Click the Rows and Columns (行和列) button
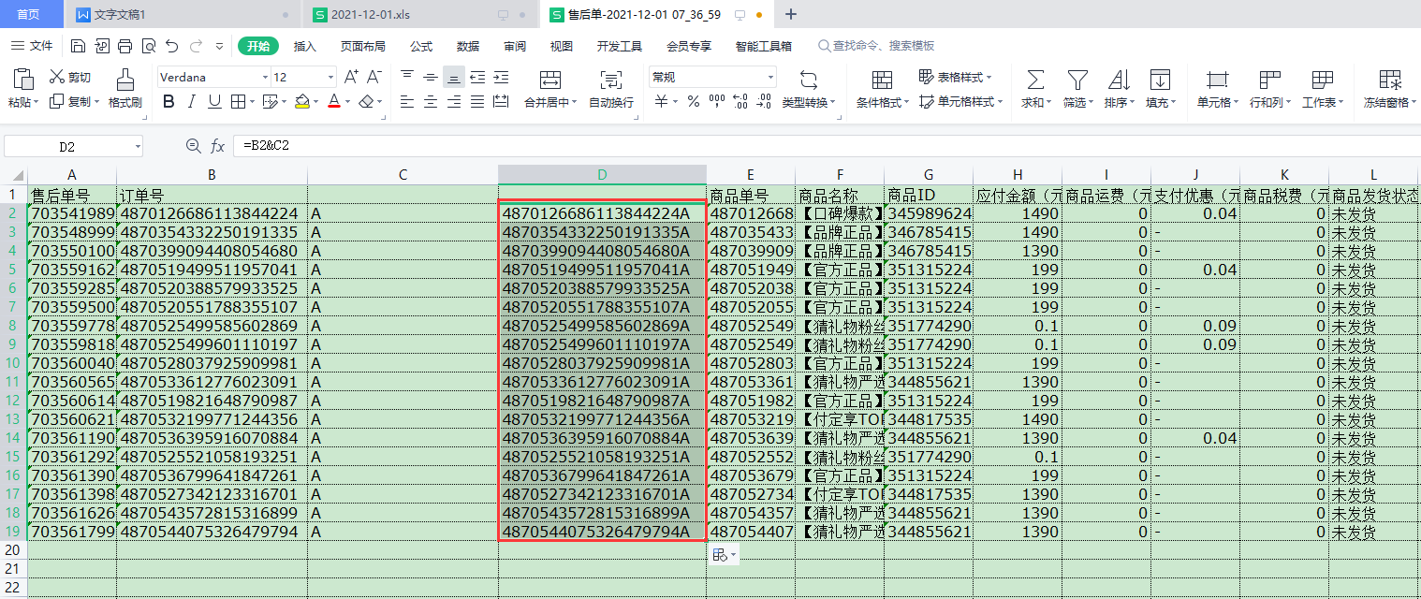Screen dimensions: 1421x599 pos(1269,89)
